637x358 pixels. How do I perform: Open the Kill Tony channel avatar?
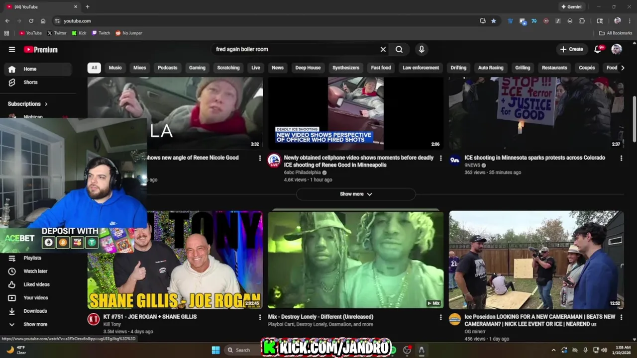point(94,319)
